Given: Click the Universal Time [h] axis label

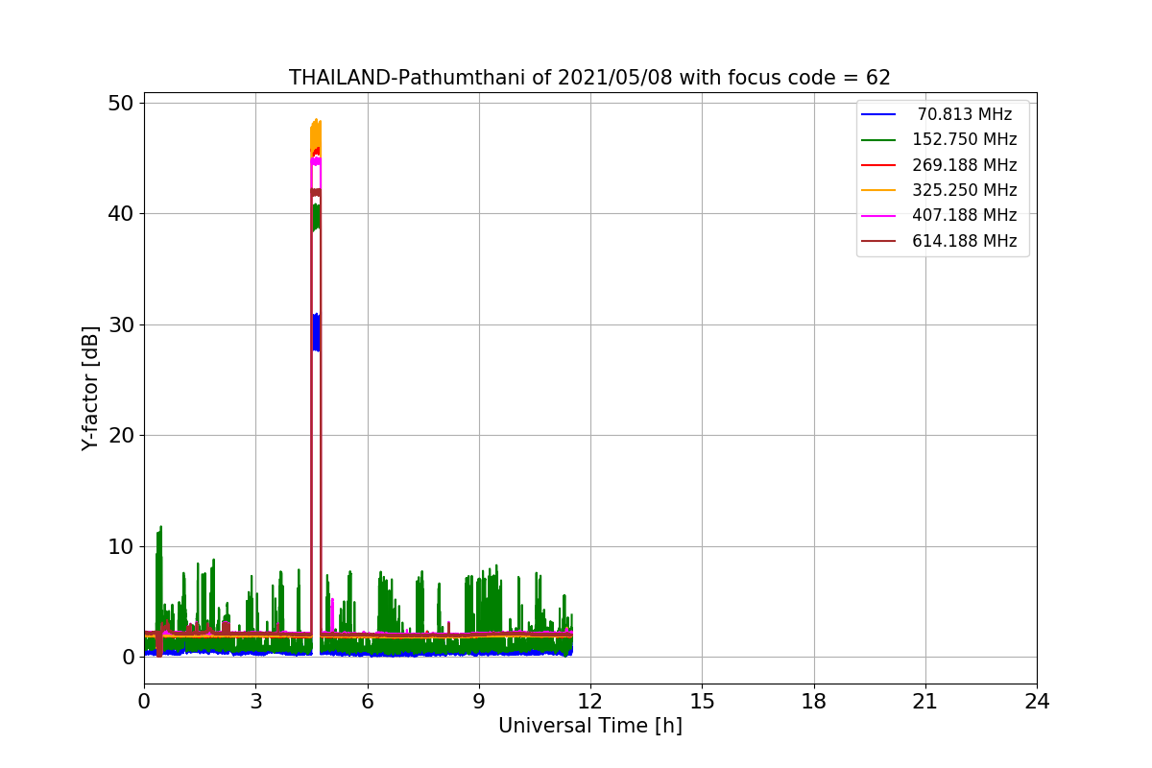Looking at the screenshot, I should click(x=590, y=726).
